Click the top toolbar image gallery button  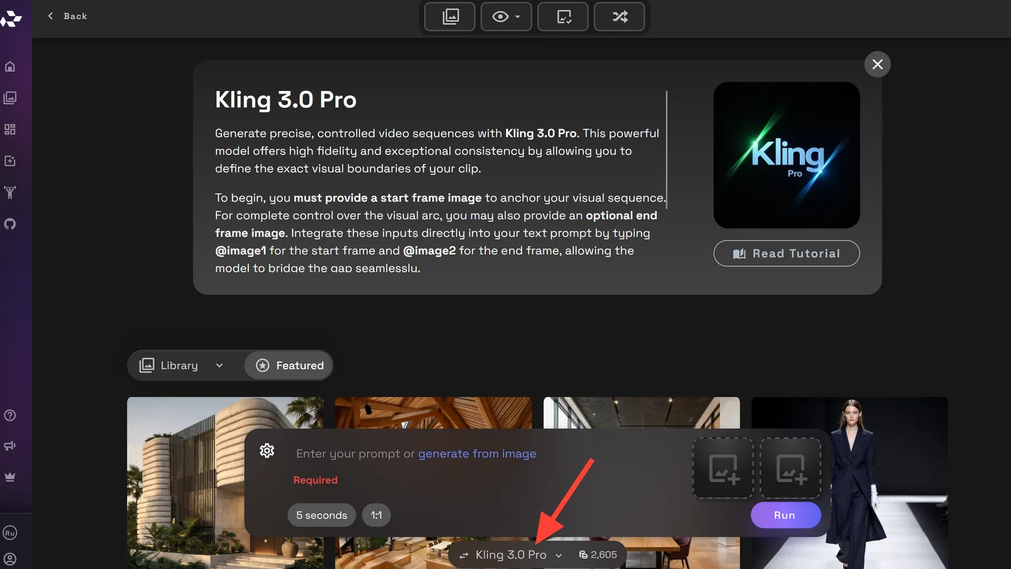pos(450,16)
